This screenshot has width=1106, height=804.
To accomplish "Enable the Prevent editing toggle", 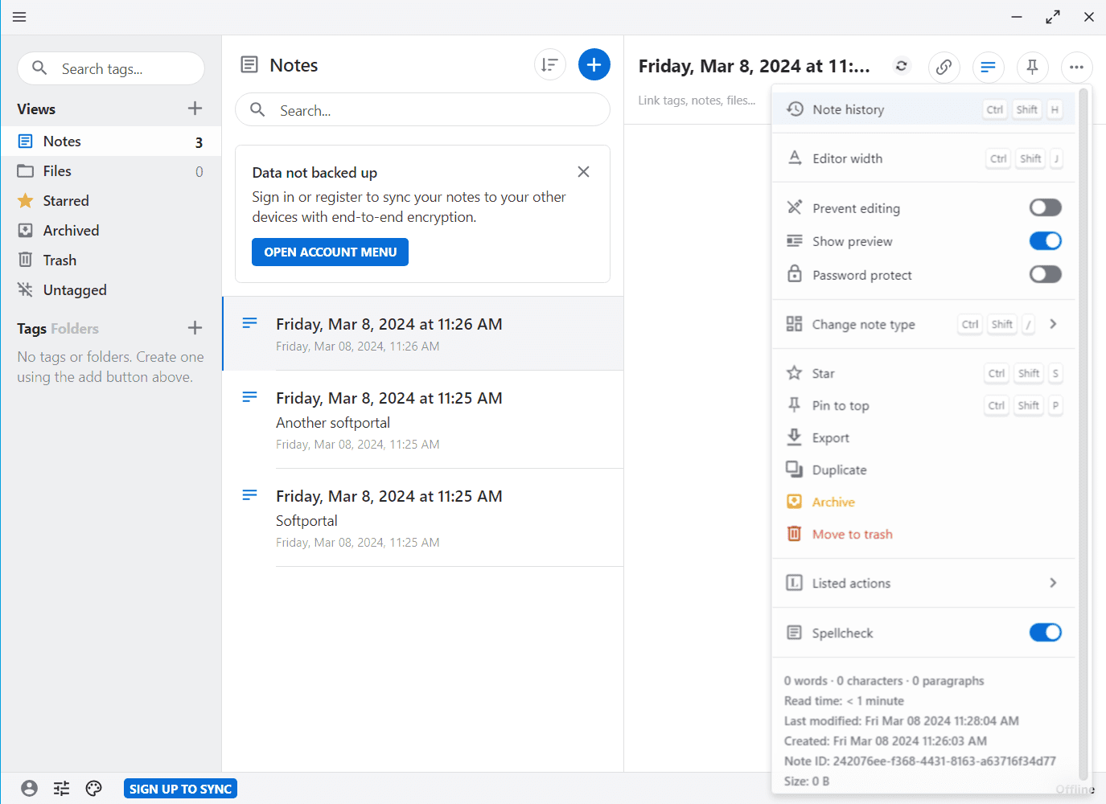I will [x=1045, y=208].
